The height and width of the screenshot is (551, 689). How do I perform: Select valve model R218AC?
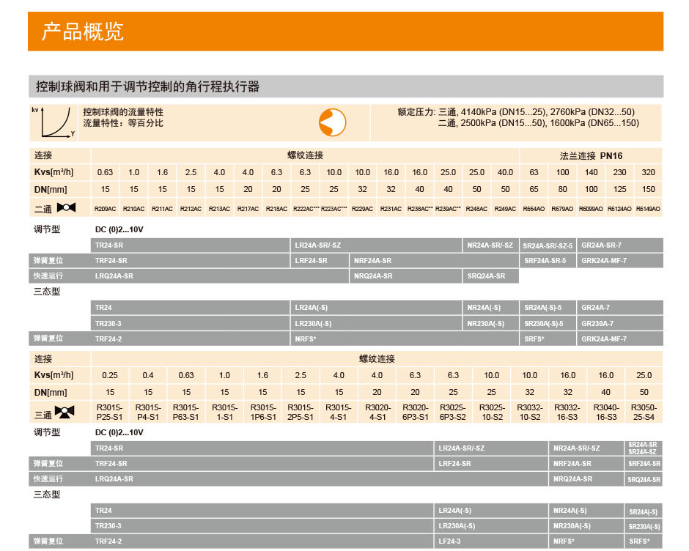coord(276,209)
